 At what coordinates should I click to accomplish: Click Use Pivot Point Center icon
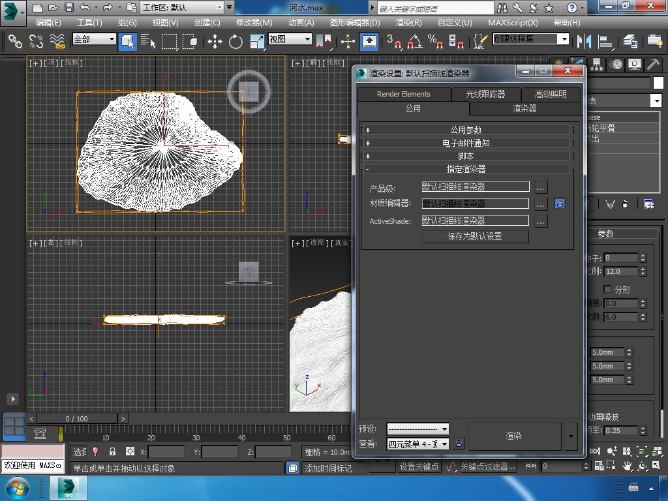click(324, 41)
